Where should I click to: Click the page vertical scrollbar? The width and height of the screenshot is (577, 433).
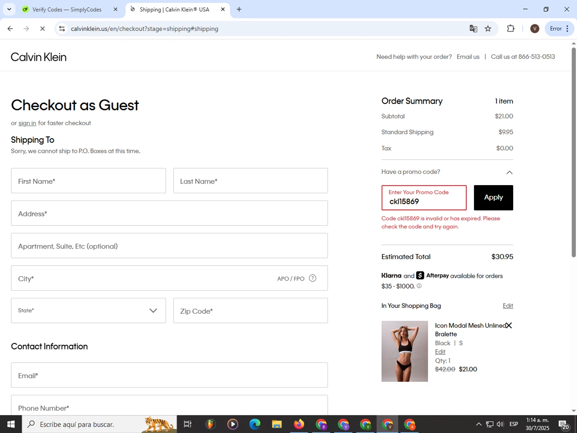[574, 152]
